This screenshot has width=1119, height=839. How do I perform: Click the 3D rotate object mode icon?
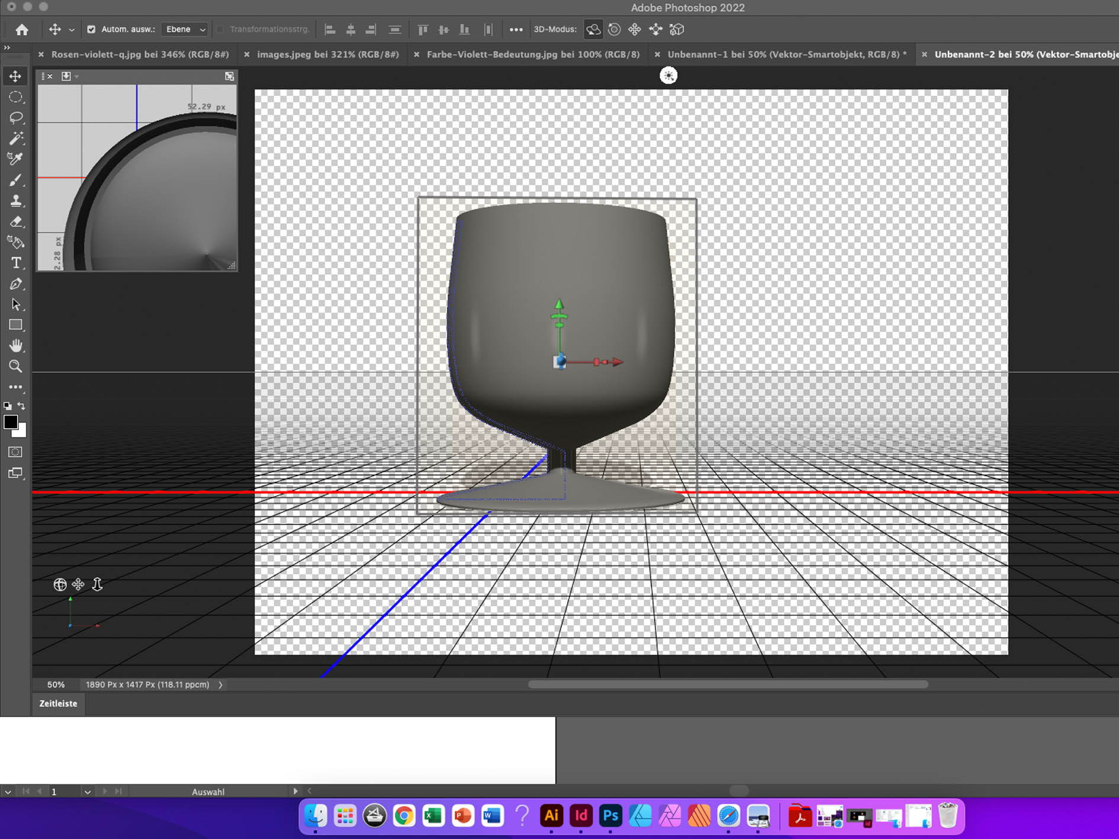coord(593,29)
